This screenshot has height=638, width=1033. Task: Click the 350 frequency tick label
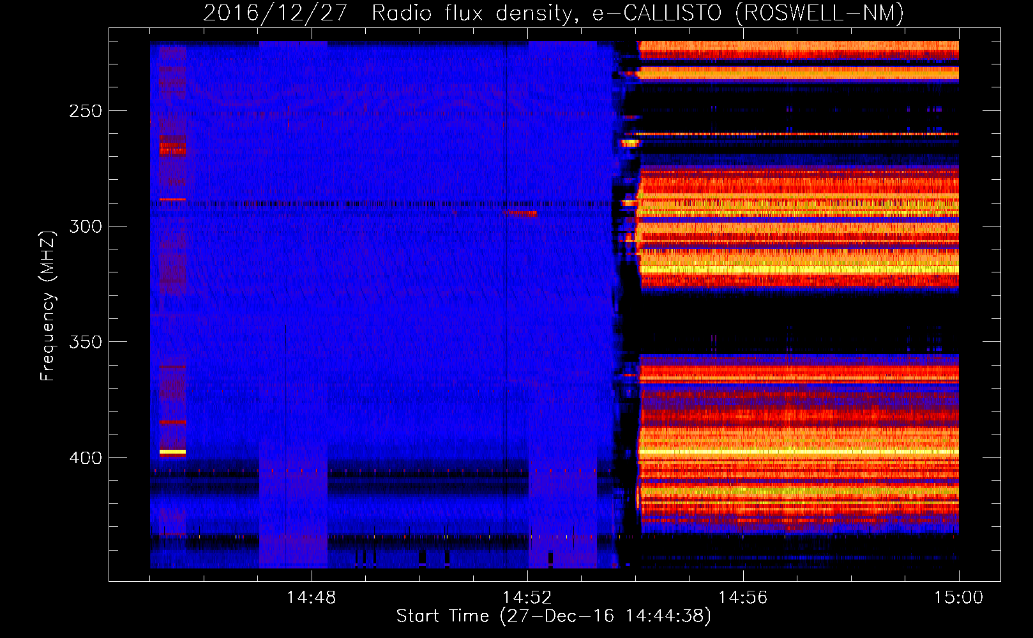pos(86,343)
